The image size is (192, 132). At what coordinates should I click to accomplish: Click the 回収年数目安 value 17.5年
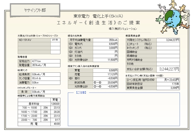click(x=168, y=84)
